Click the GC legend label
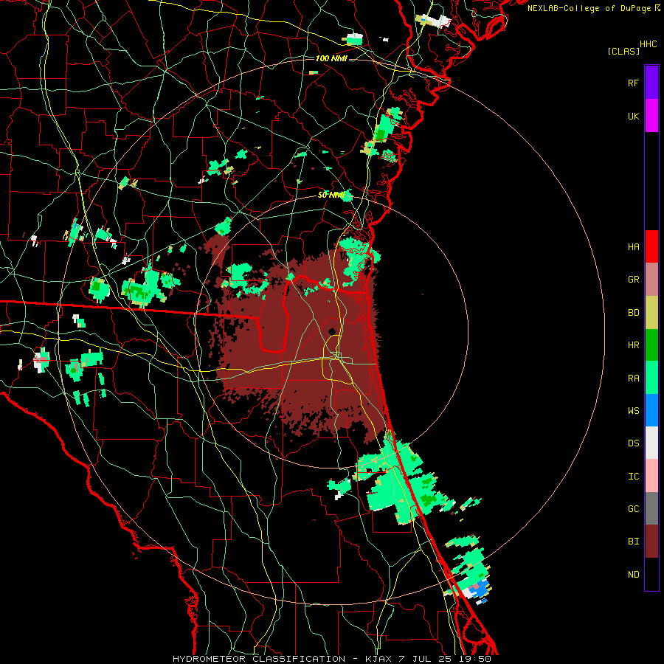 (x=633, y=509)
